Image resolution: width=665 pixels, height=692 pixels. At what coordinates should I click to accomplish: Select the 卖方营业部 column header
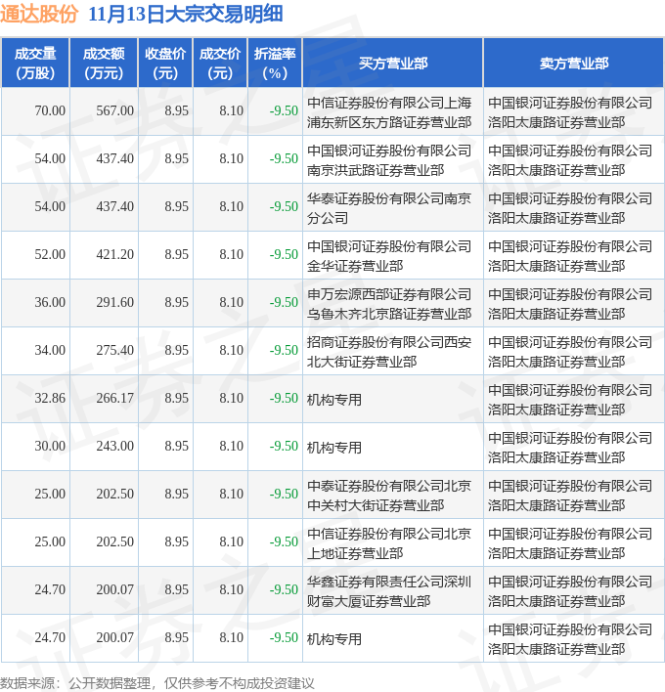(574, 64)
